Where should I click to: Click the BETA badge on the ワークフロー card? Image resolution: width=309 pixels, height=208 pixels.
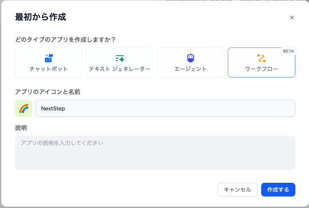coord(288,51)
